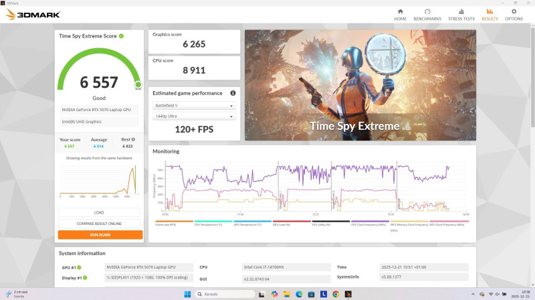Toggle GPU Clock Frequency legend line
The height and width of the screenshot is (300, 535).
point(449,223)
